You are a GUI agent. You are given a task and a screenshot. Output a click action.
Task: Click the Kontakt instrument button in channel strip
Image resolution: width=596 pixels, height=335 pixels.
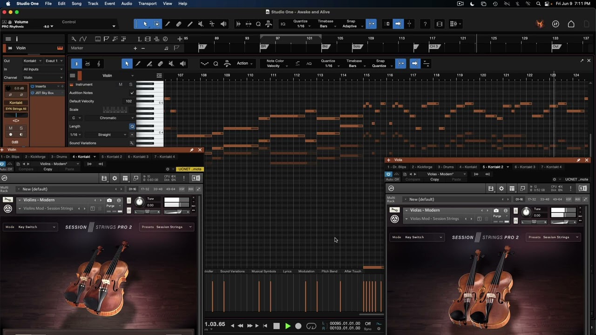pos(16,103)
